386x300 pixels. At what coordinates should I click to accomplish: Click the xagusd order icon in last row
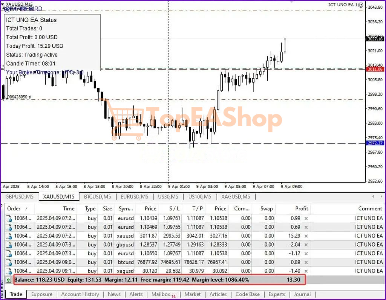pos(8,271)
